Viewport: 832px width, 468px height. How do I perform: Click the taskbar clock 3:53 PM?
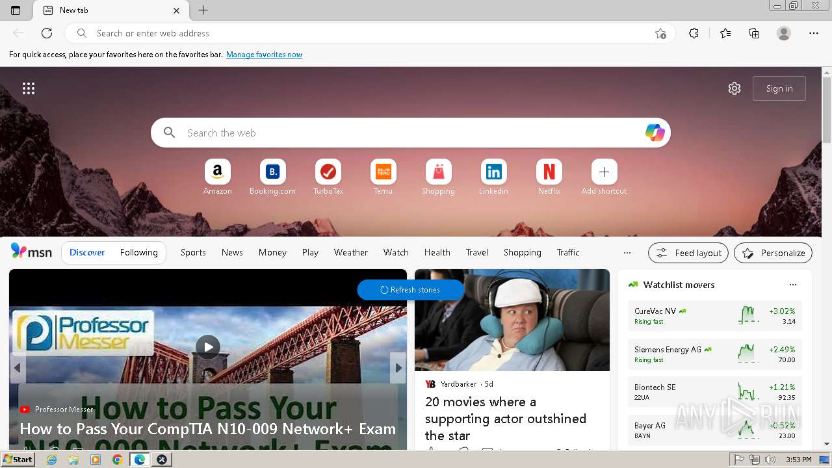tap(798, 460)
